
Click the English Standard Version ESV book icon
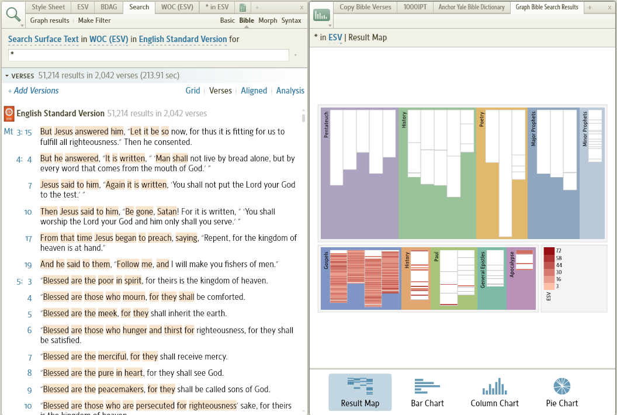(9, 113)
